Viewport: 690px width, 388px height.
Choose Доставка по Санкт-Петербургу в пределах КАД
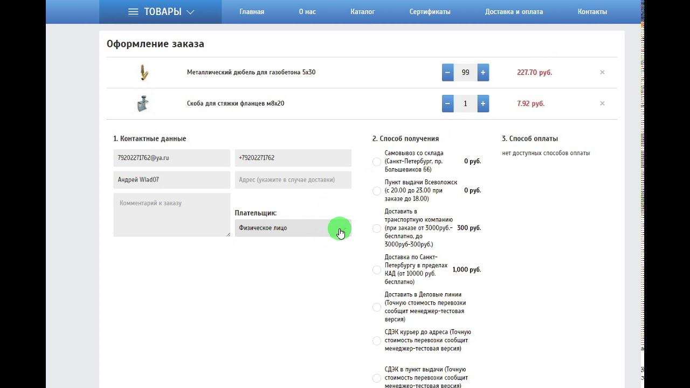[377, 270]
